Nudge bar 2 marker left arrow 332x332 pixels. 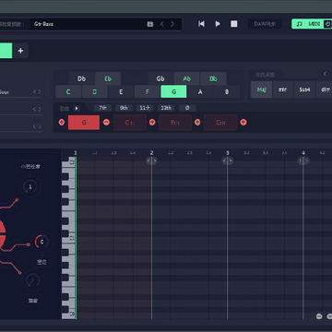pyautogui.click(x=148, y=160)
